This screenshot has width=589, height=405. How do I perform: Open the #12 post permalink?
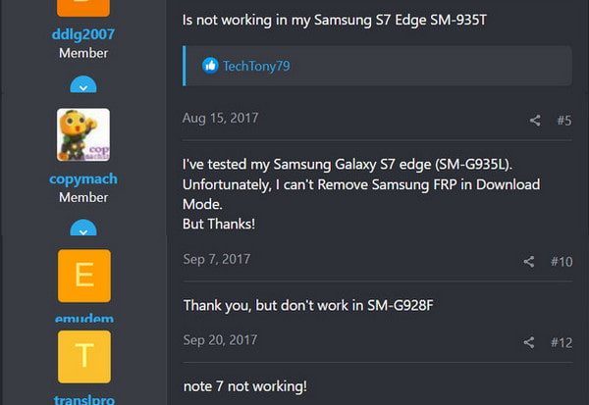562,342
